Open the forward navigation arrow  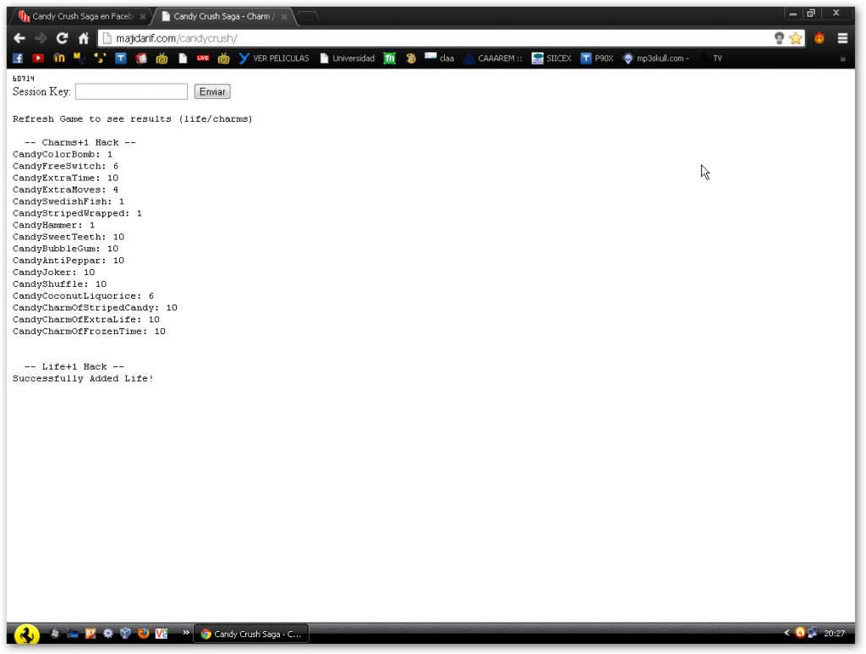41,38
